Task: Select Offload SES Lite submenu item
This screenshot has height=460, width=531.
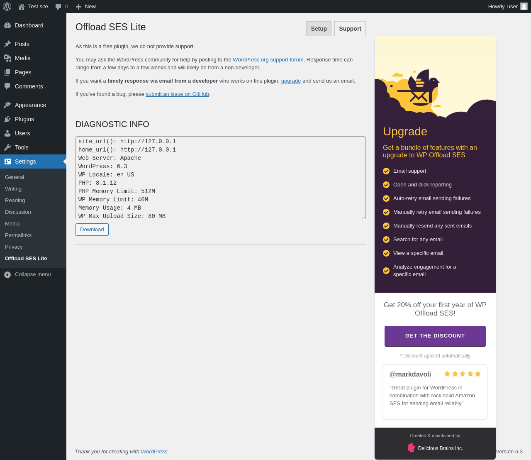Action: tap(26, 258)
